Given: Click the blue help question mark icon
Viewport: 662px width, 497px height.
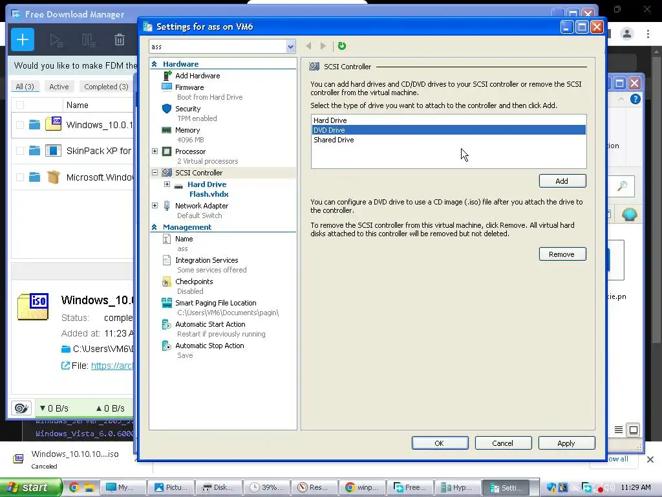Looking at the screenshot, I should (x=635, y=99).
